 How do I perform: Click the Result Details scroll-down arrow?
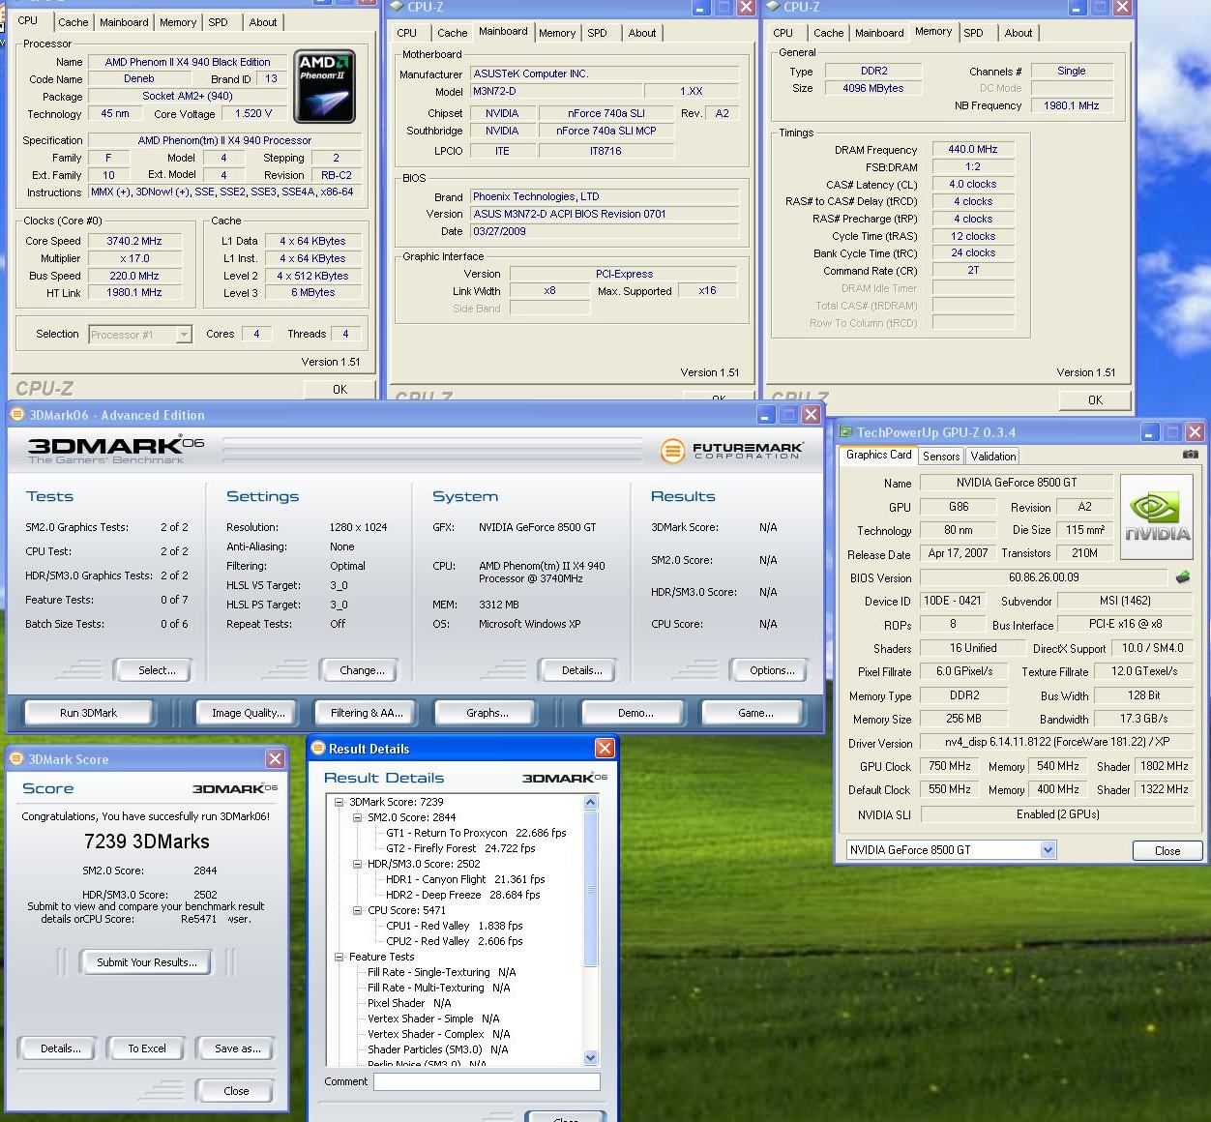591,1058
